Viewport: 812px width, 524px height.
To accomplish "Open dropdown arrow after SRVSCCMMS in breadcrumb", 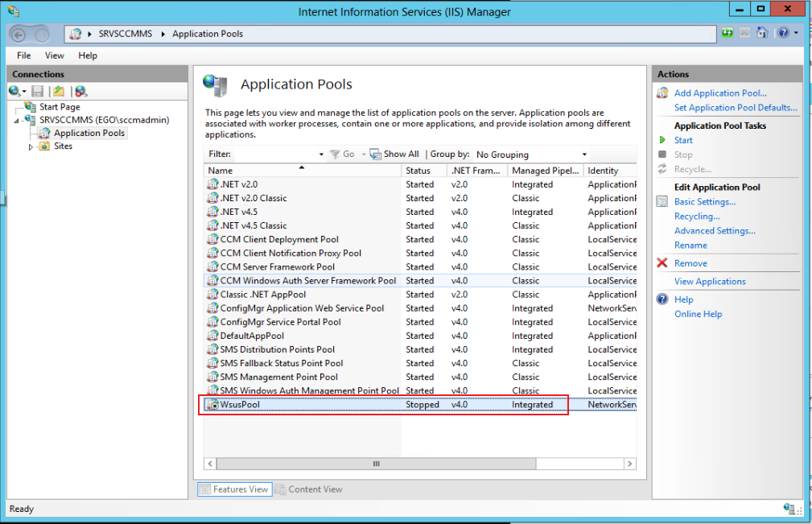I will point(163,34).
